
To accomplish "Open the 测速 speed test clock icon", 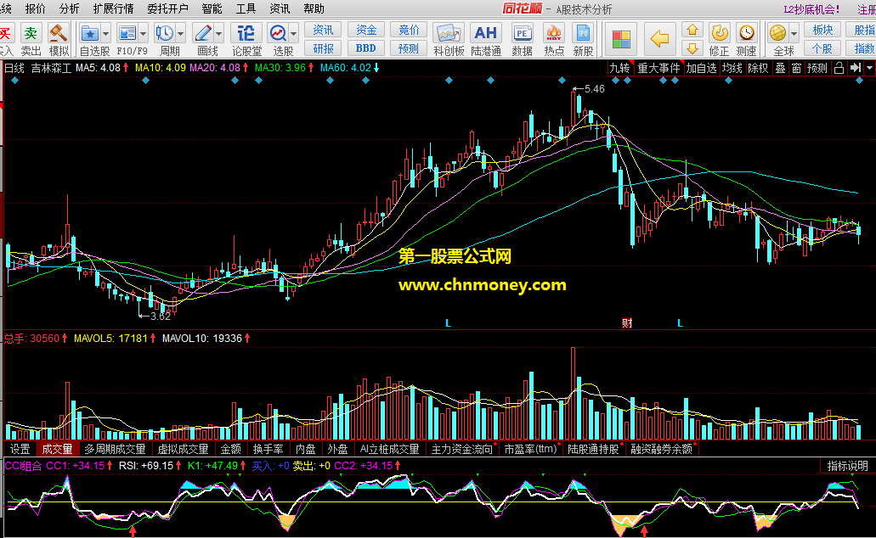I will point(746,33).
